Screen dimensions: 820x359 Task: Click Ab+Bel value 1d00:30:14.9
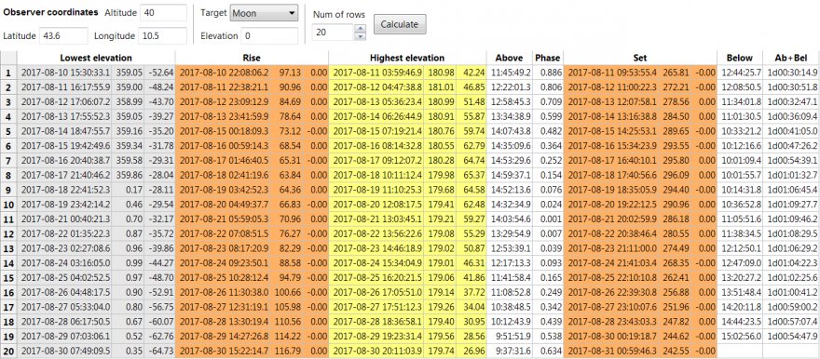click(x=792, y=73)
